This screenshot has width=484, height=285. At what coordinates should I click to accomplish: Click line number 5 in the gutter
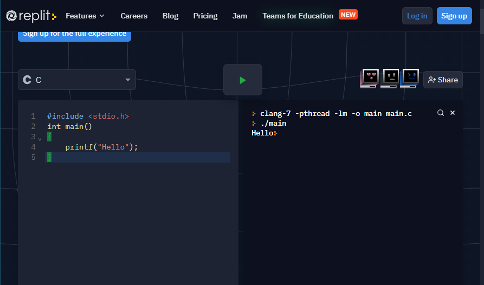pyautogui.click(x=34, y=157)
